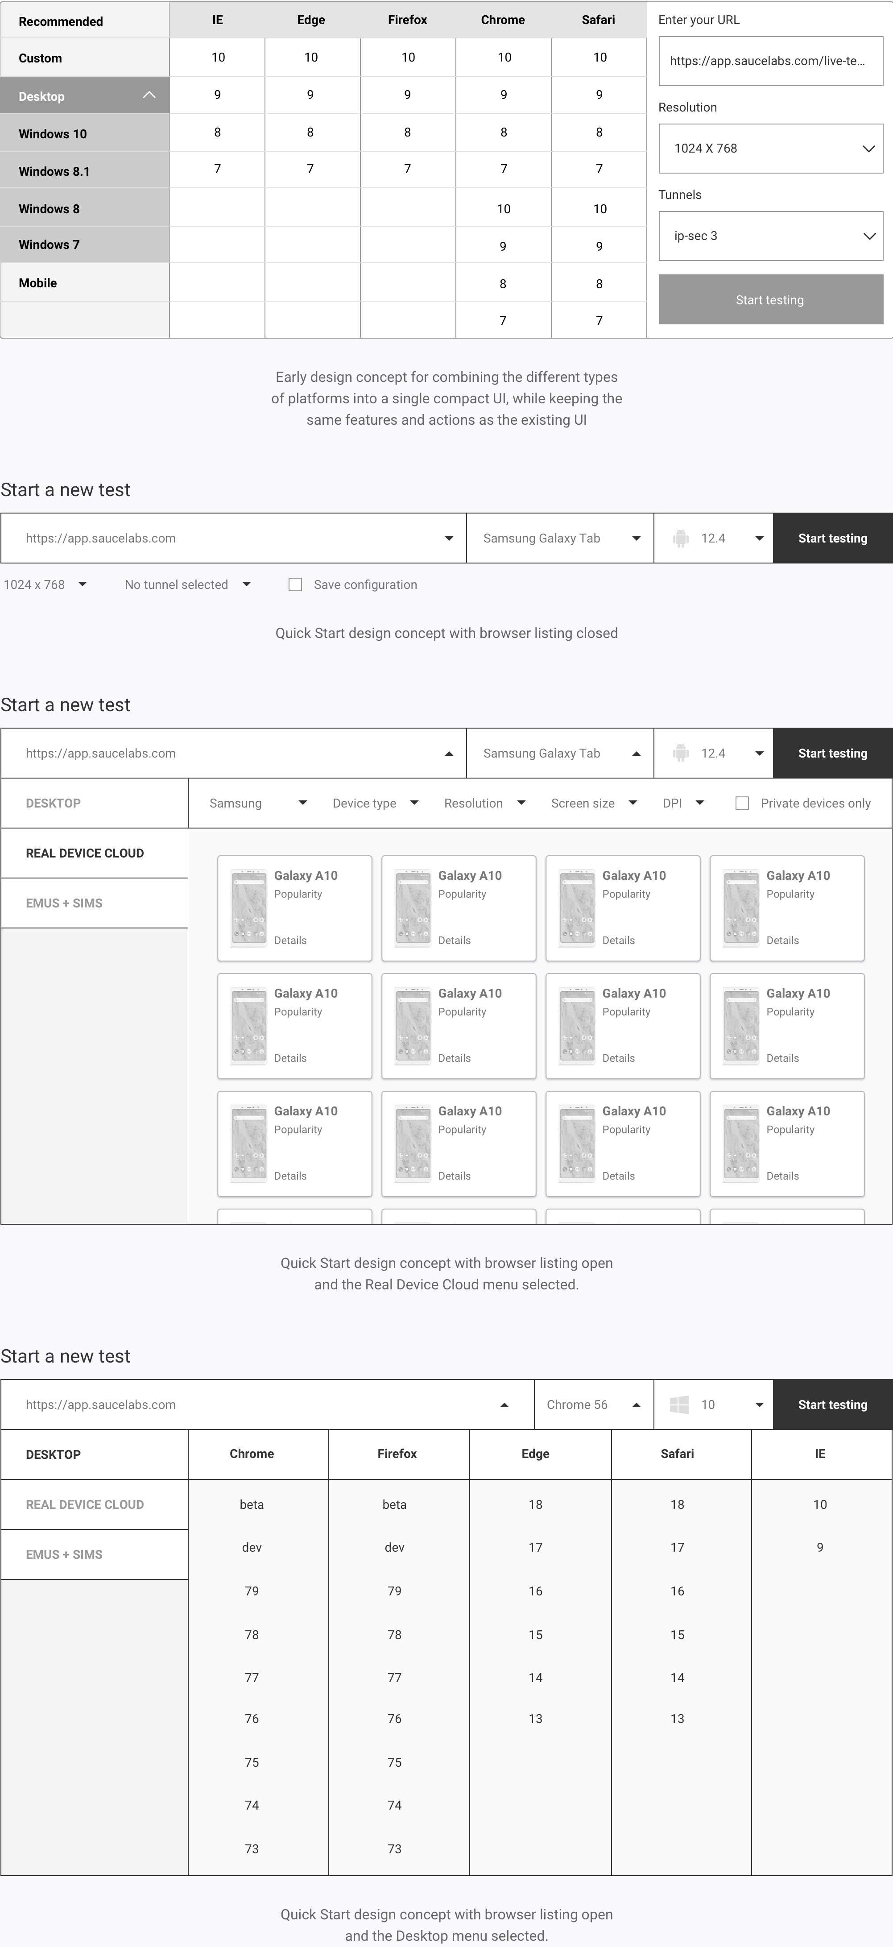Click Start testing beside the Windows 10 dropdown
Screen dimensions: 893x1947
(833, 1404)
